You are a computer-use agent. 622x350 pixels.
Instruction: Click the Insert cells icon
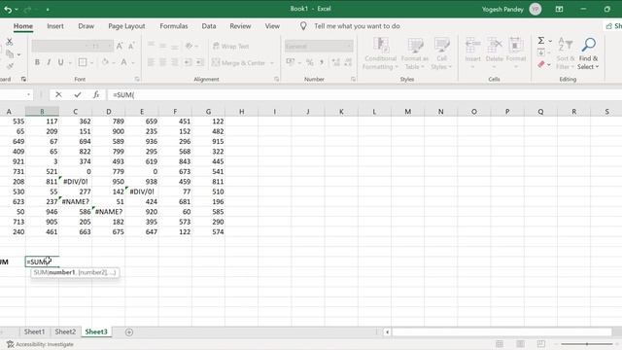pos(473,46)
